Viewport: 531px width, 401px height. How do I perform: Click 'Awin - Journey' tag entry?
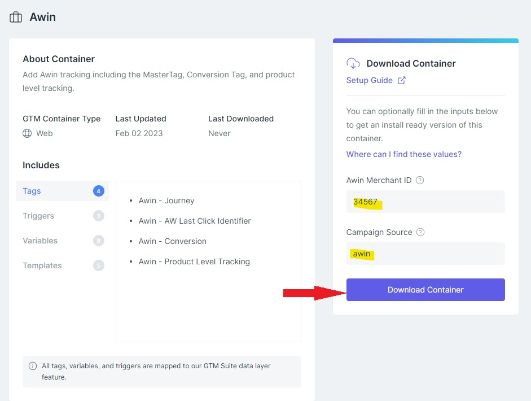pos(166,200)
